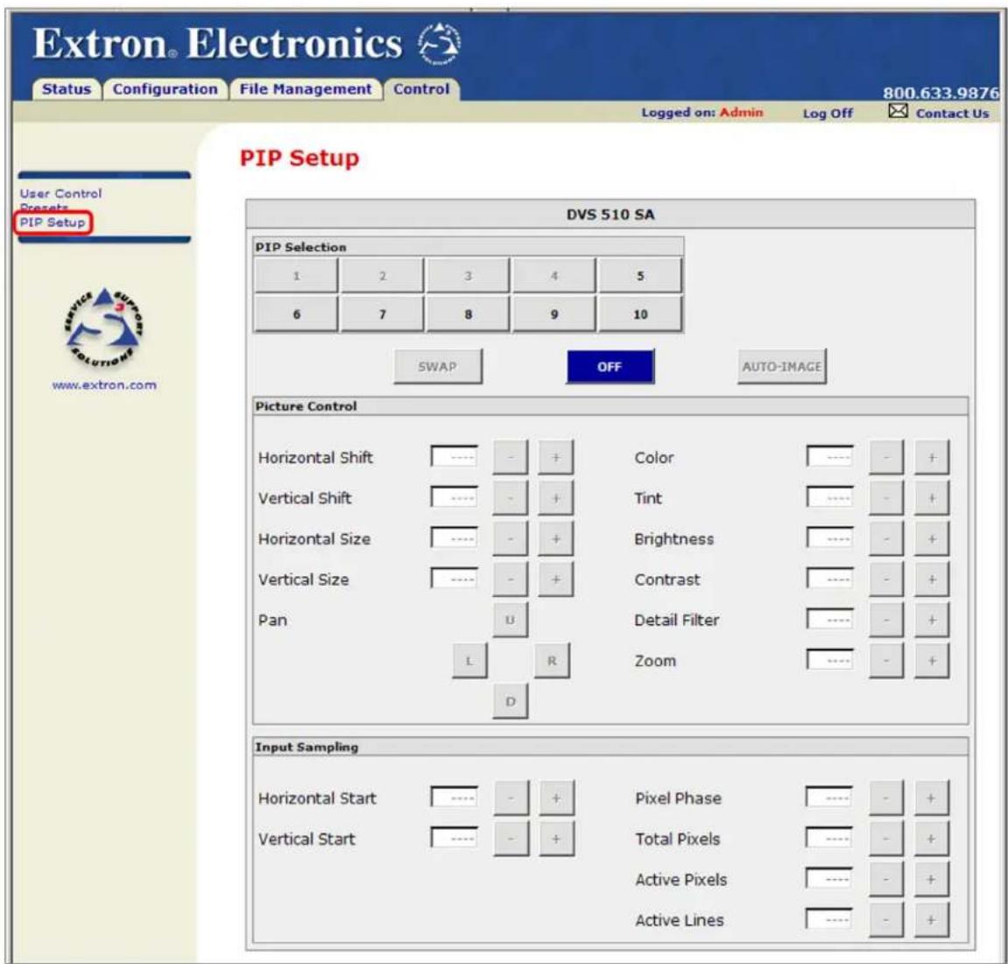
Task: Increase Brightness with plus button
Action: tap(932, 538)
